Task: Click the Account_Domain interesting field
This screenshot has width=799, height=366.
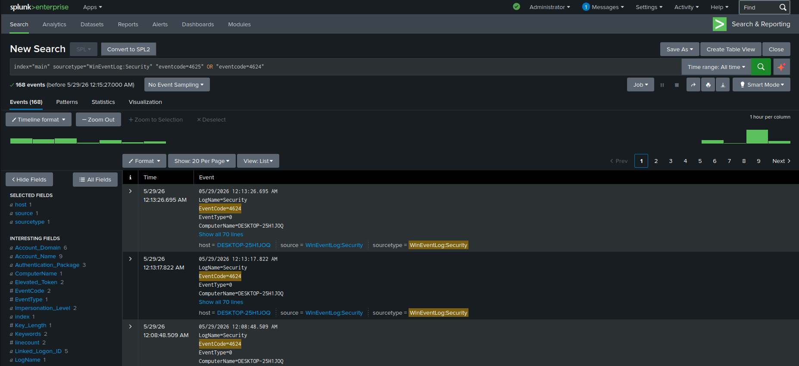Action: pos(38,248)
